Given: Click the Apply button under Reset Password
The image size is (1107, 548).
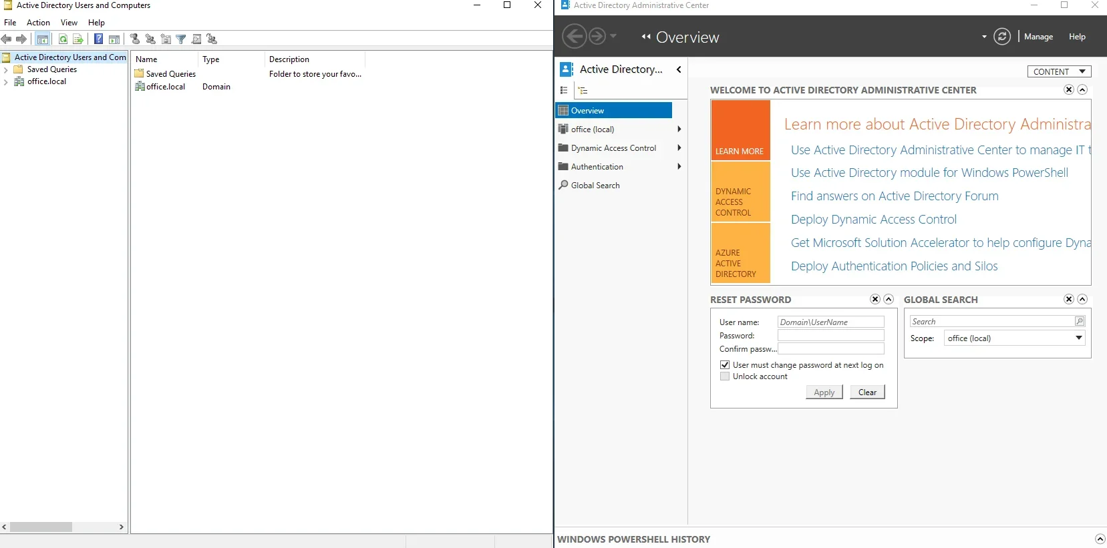Looking at the screenshot, I should 824,392.
